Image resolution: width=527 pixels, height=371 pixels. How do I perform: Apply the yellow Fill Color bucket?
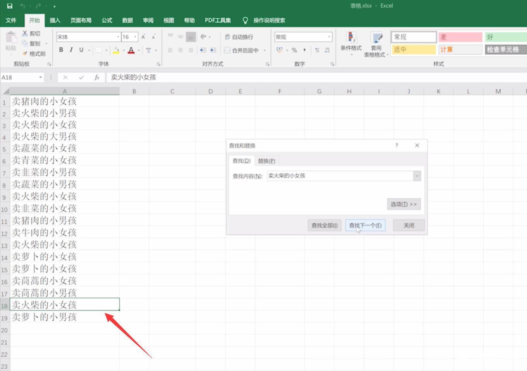pyautogui.click(x=116, y=50)
